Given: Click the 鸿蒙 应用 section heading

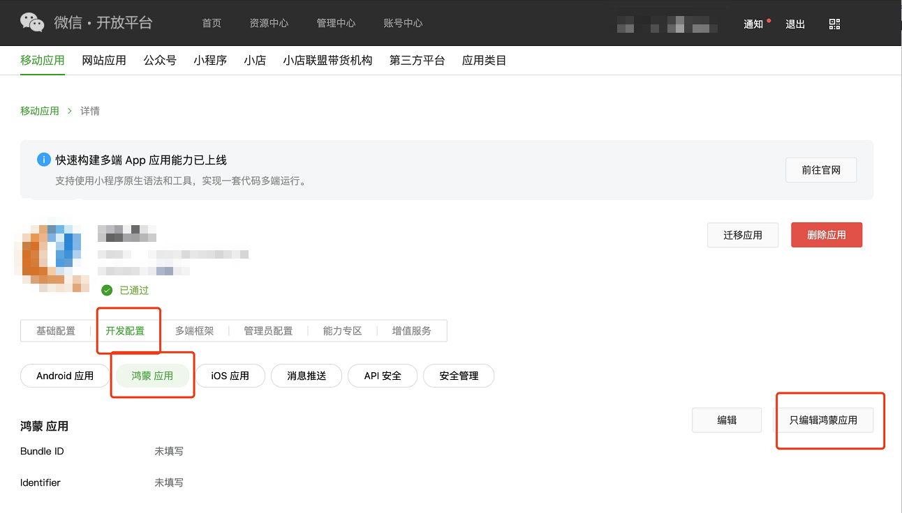Looking at the screenshot, I should pos(44,426).
